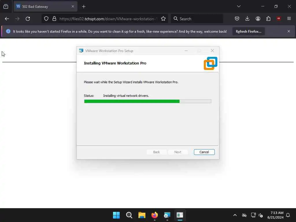The image size is (296, 222).
Task: Open the tracking protection shield icon
Action: 46,19
